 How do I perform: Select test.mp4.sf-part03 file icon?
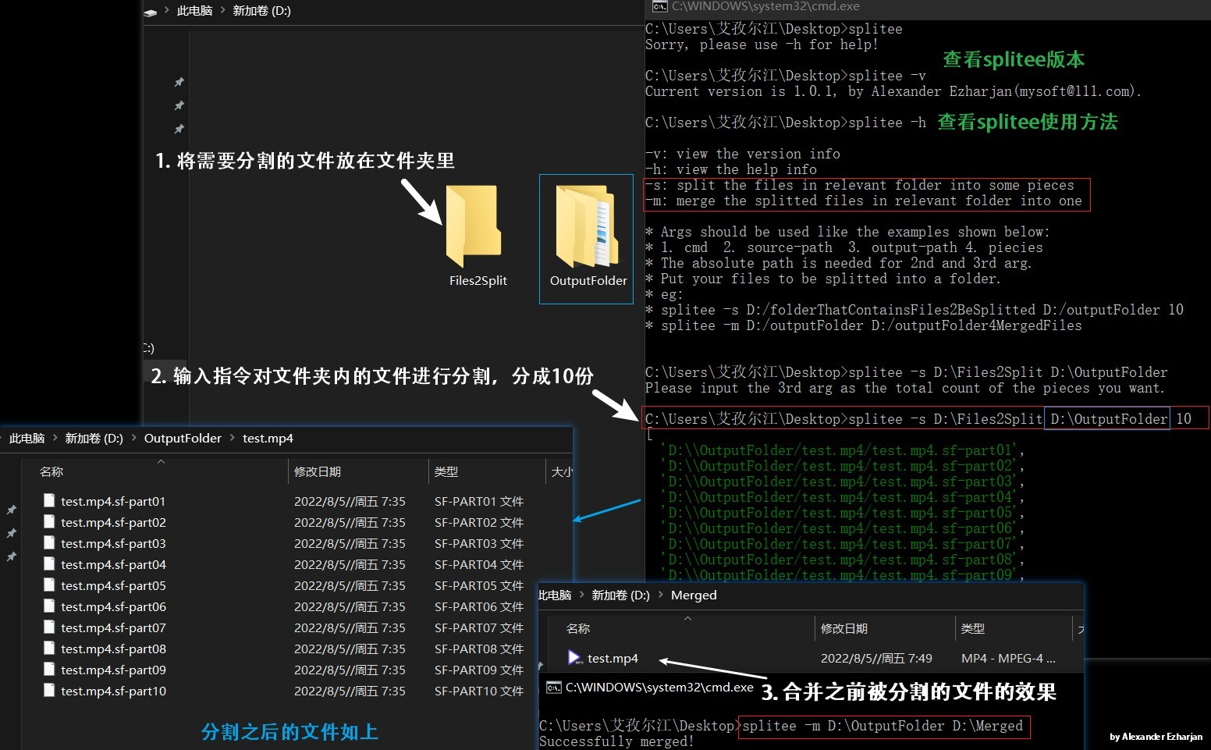click(x=49, y=543)
